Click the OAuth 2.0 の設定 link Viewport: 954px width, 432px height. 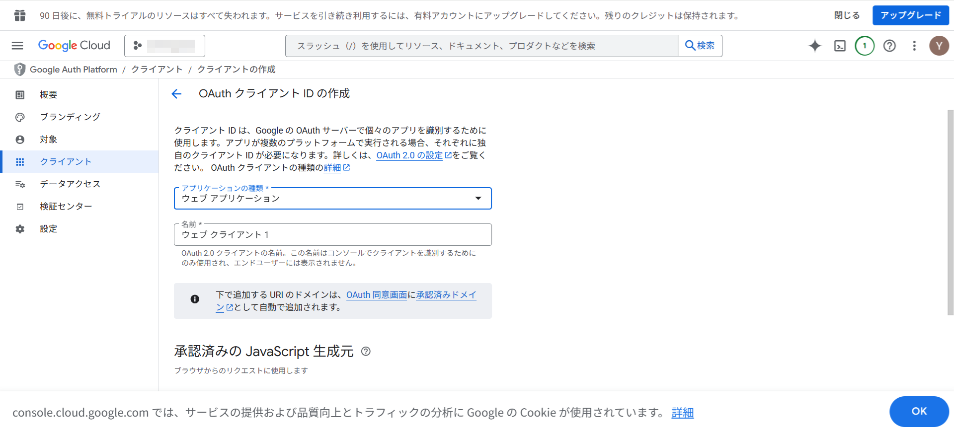tap(409, 155)
